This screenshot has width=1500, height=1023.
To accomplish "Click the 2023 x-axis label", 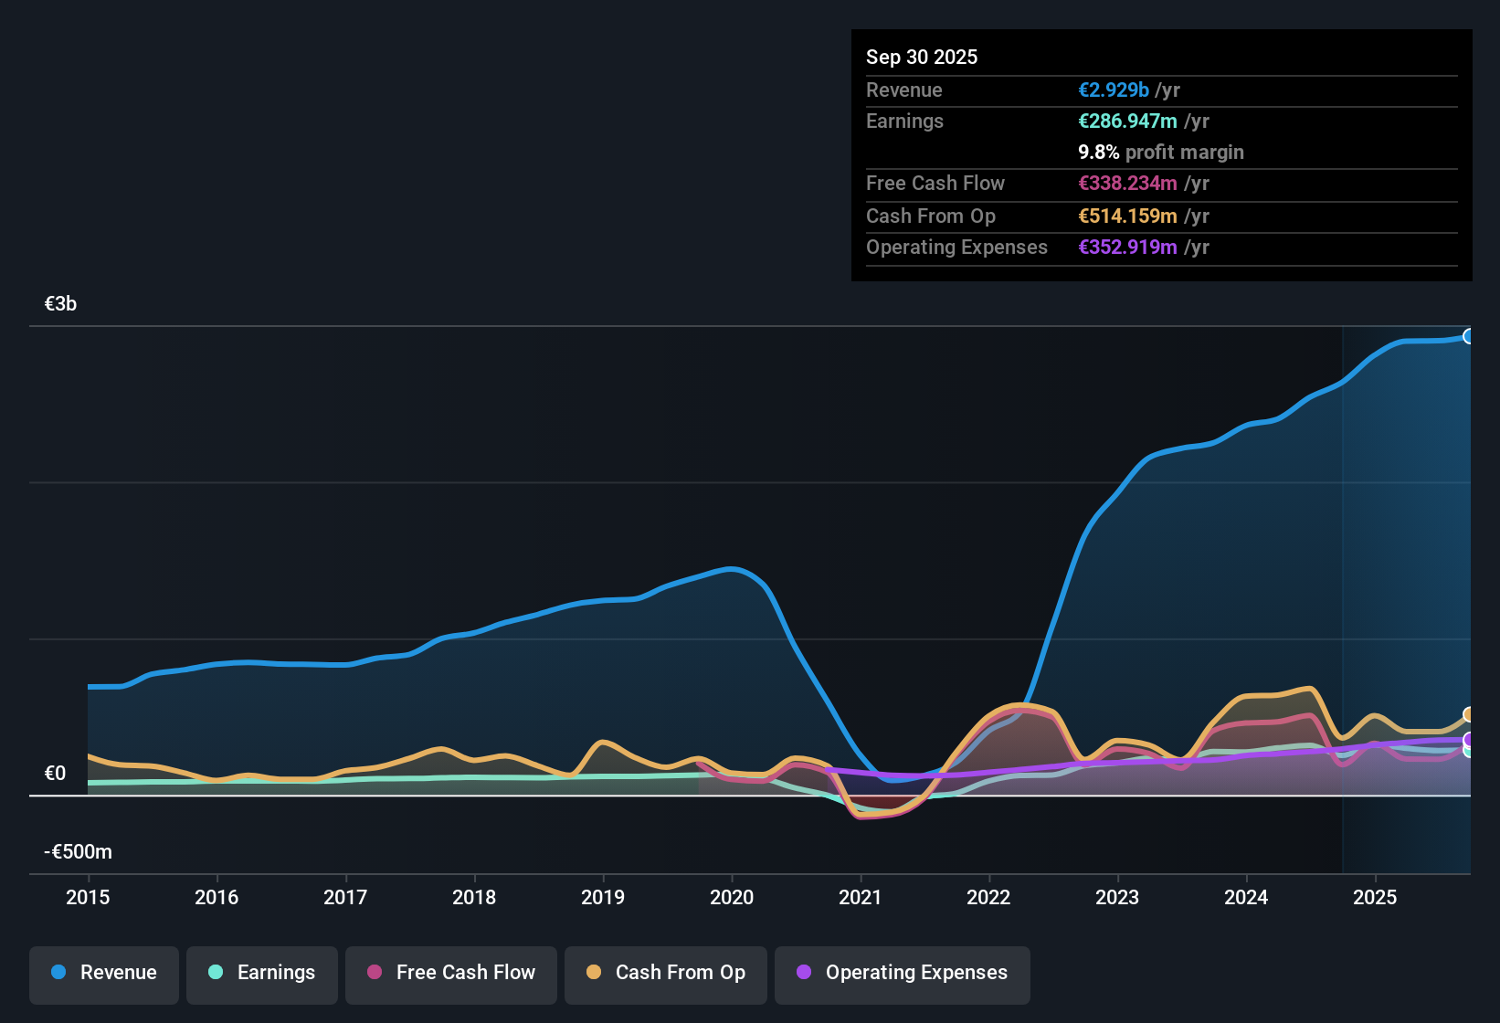I will click(x=1117, y=898).
